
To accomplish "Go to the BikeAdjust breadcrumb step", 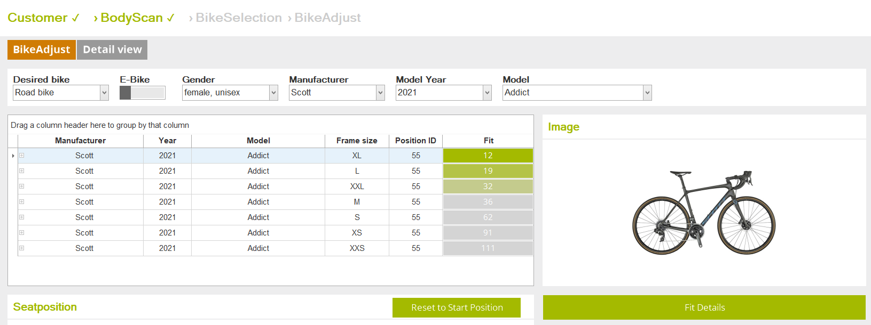I will pyautogui.click(x=324, y=18).
